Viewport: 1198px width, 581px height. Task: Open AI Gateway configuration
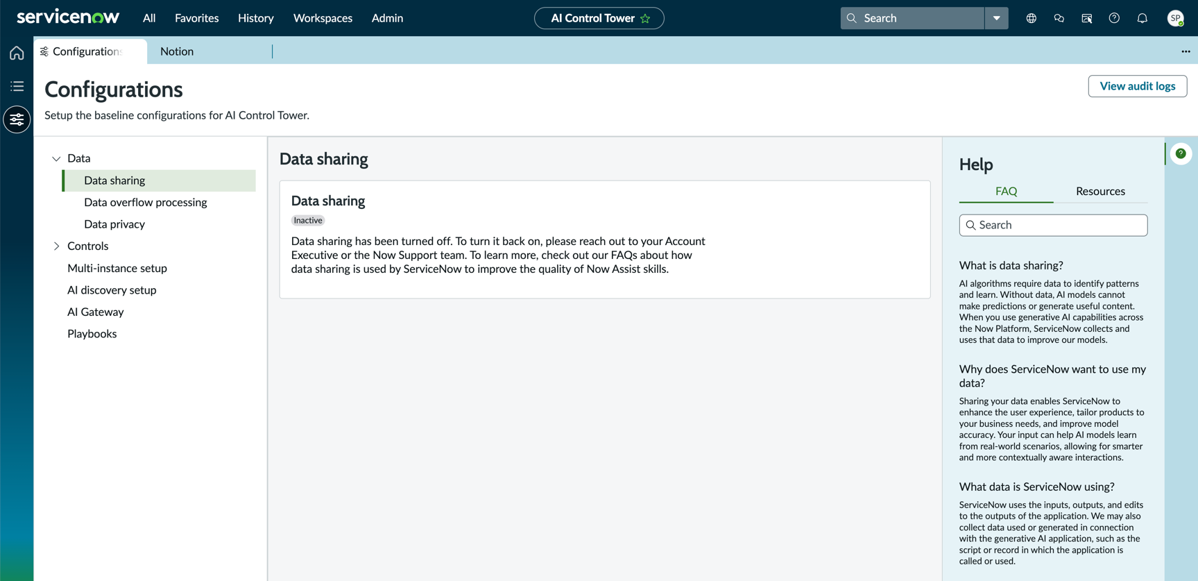(x=95, y=312)
